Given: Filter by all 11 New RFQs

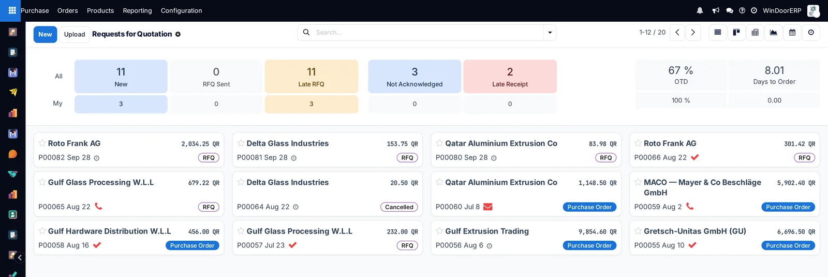Looking at the screenshot, I should 121,77.
